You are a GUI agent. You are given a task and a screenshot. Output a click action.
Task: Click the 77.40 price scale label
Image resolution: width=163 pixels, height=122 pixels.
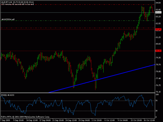tap(158, 79)
